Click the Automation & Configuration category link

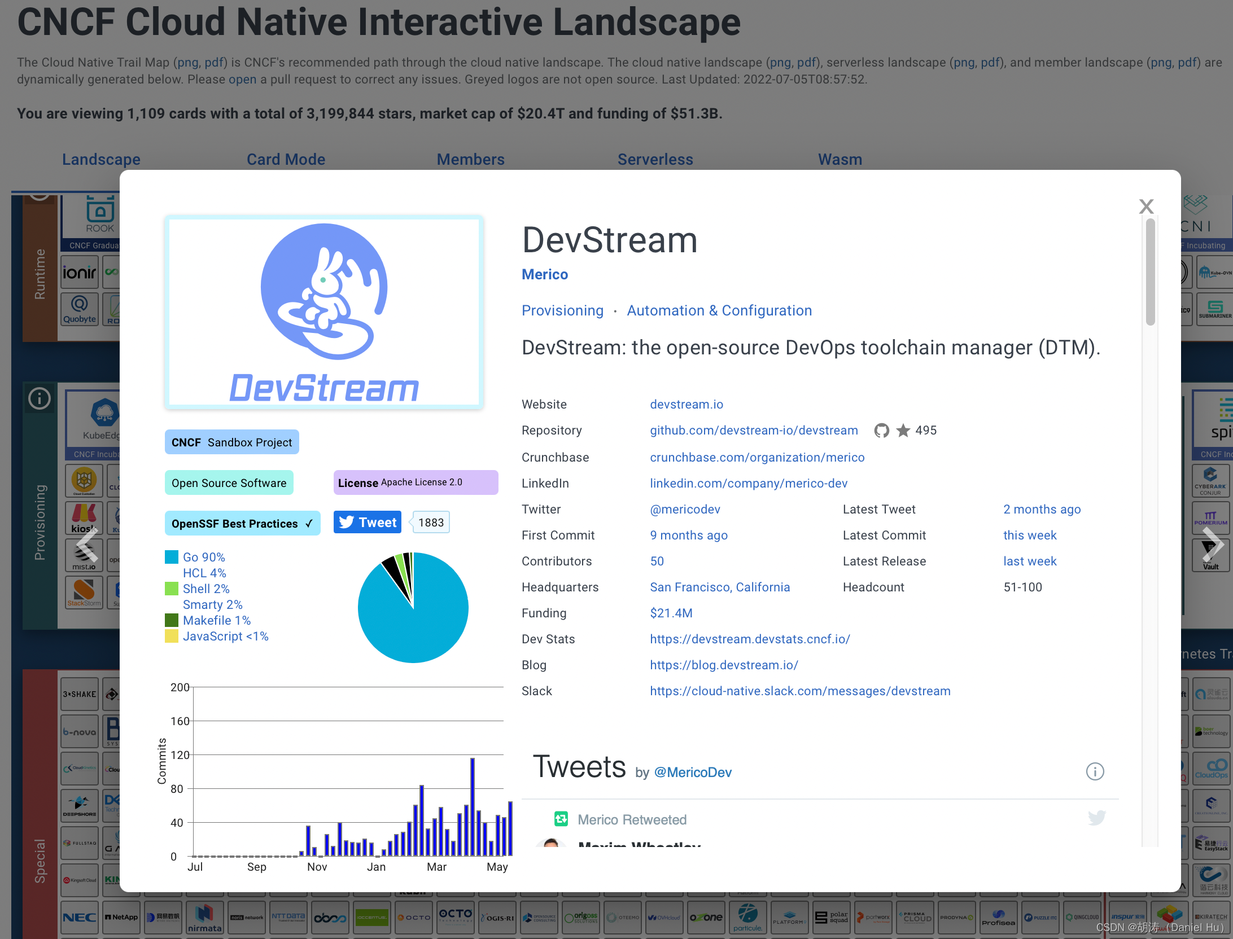coord(719,310)
